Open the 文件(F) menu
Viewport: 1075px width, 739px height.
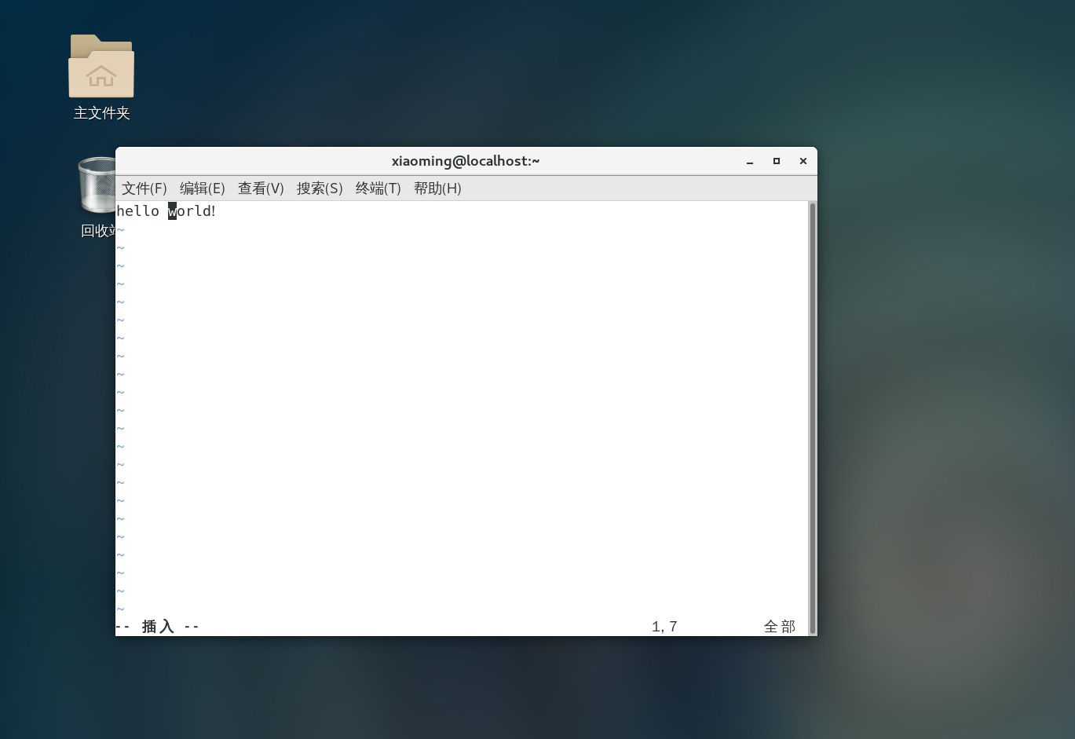(144, 188)
